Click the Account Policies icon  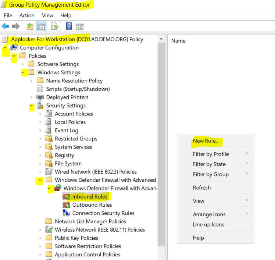[x=49, y=114]
